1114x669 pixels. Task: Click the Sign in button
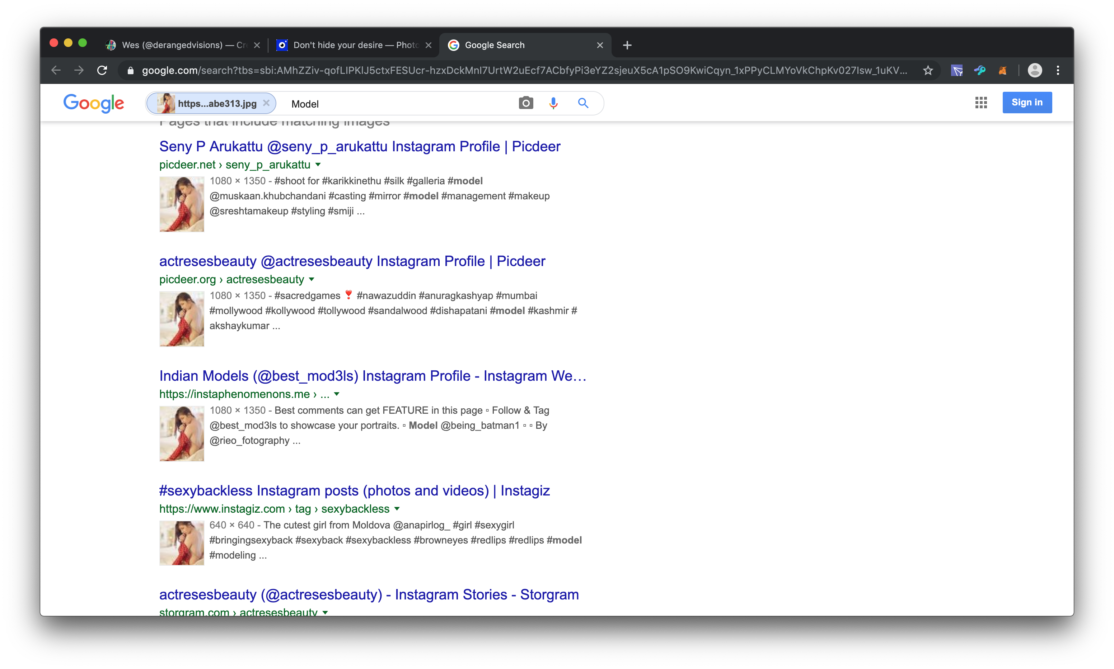click(1027, 102)
